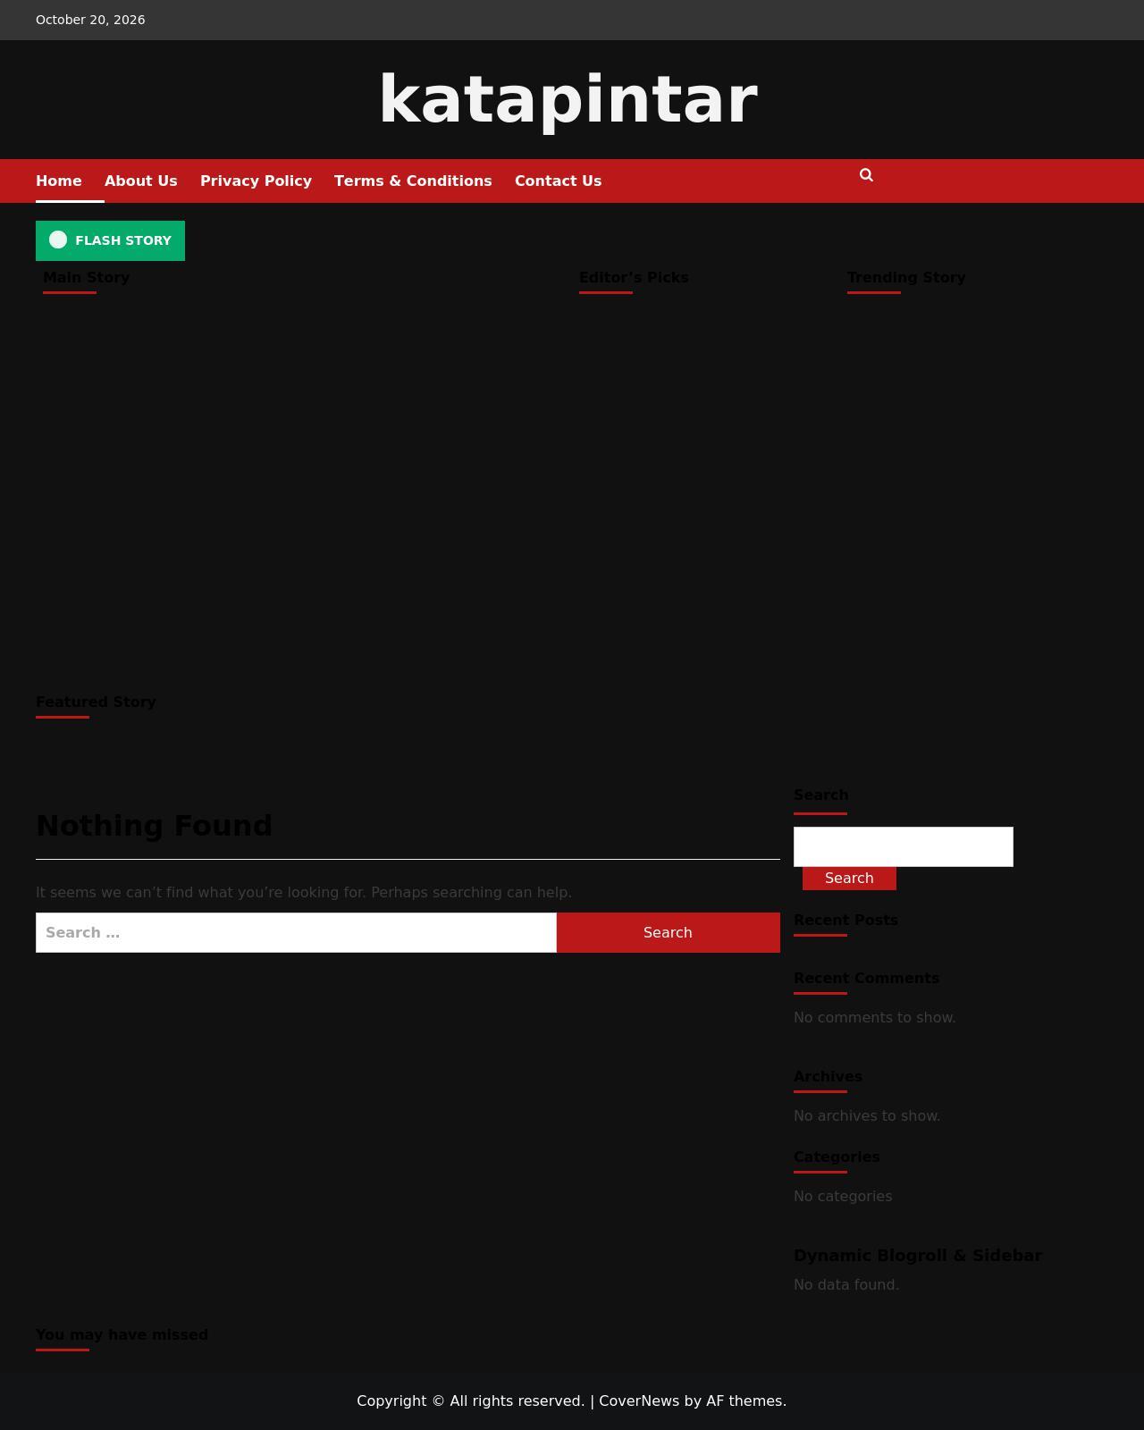
Task: Click the Trending Story heading
Action: [906, 277]
